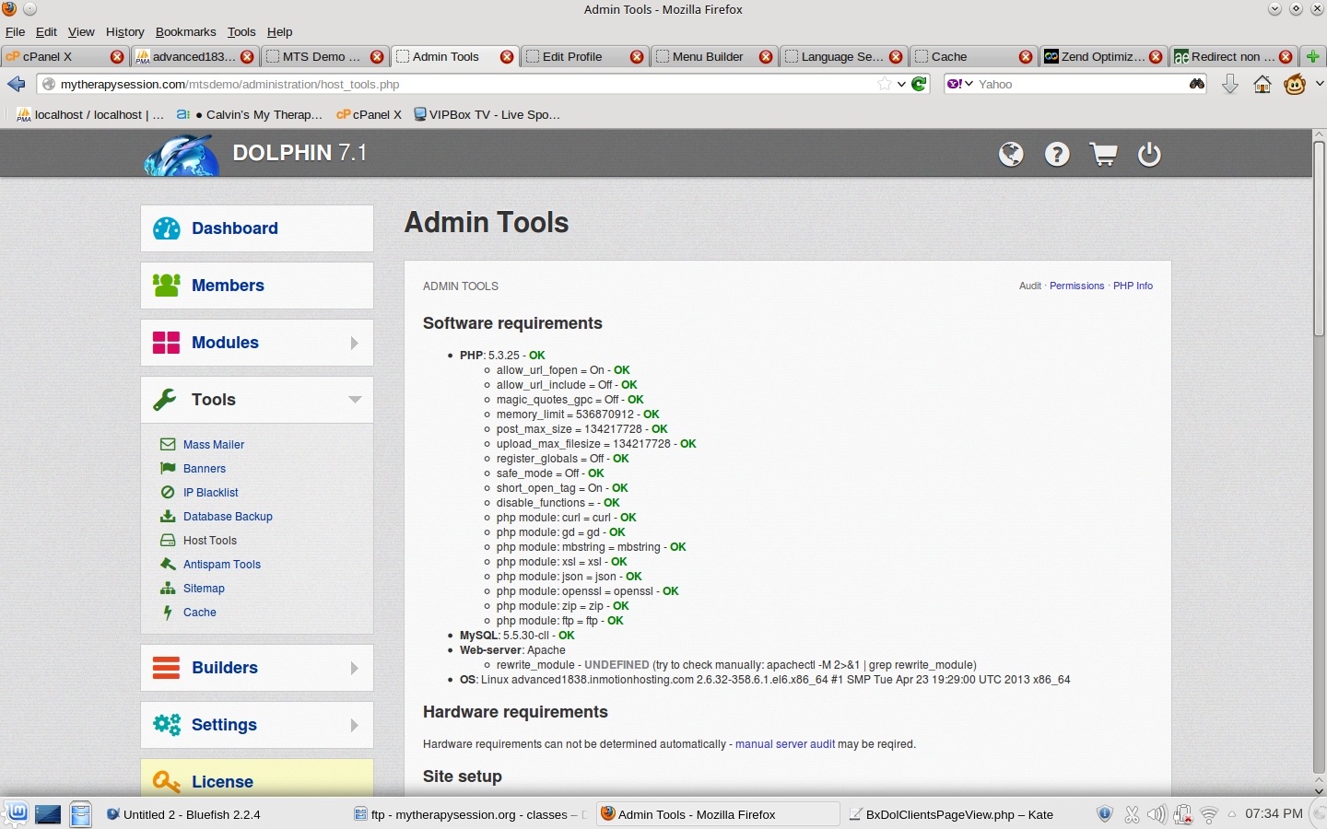
Task: Expand the Modules menu arrow
Action: (355, 343)
